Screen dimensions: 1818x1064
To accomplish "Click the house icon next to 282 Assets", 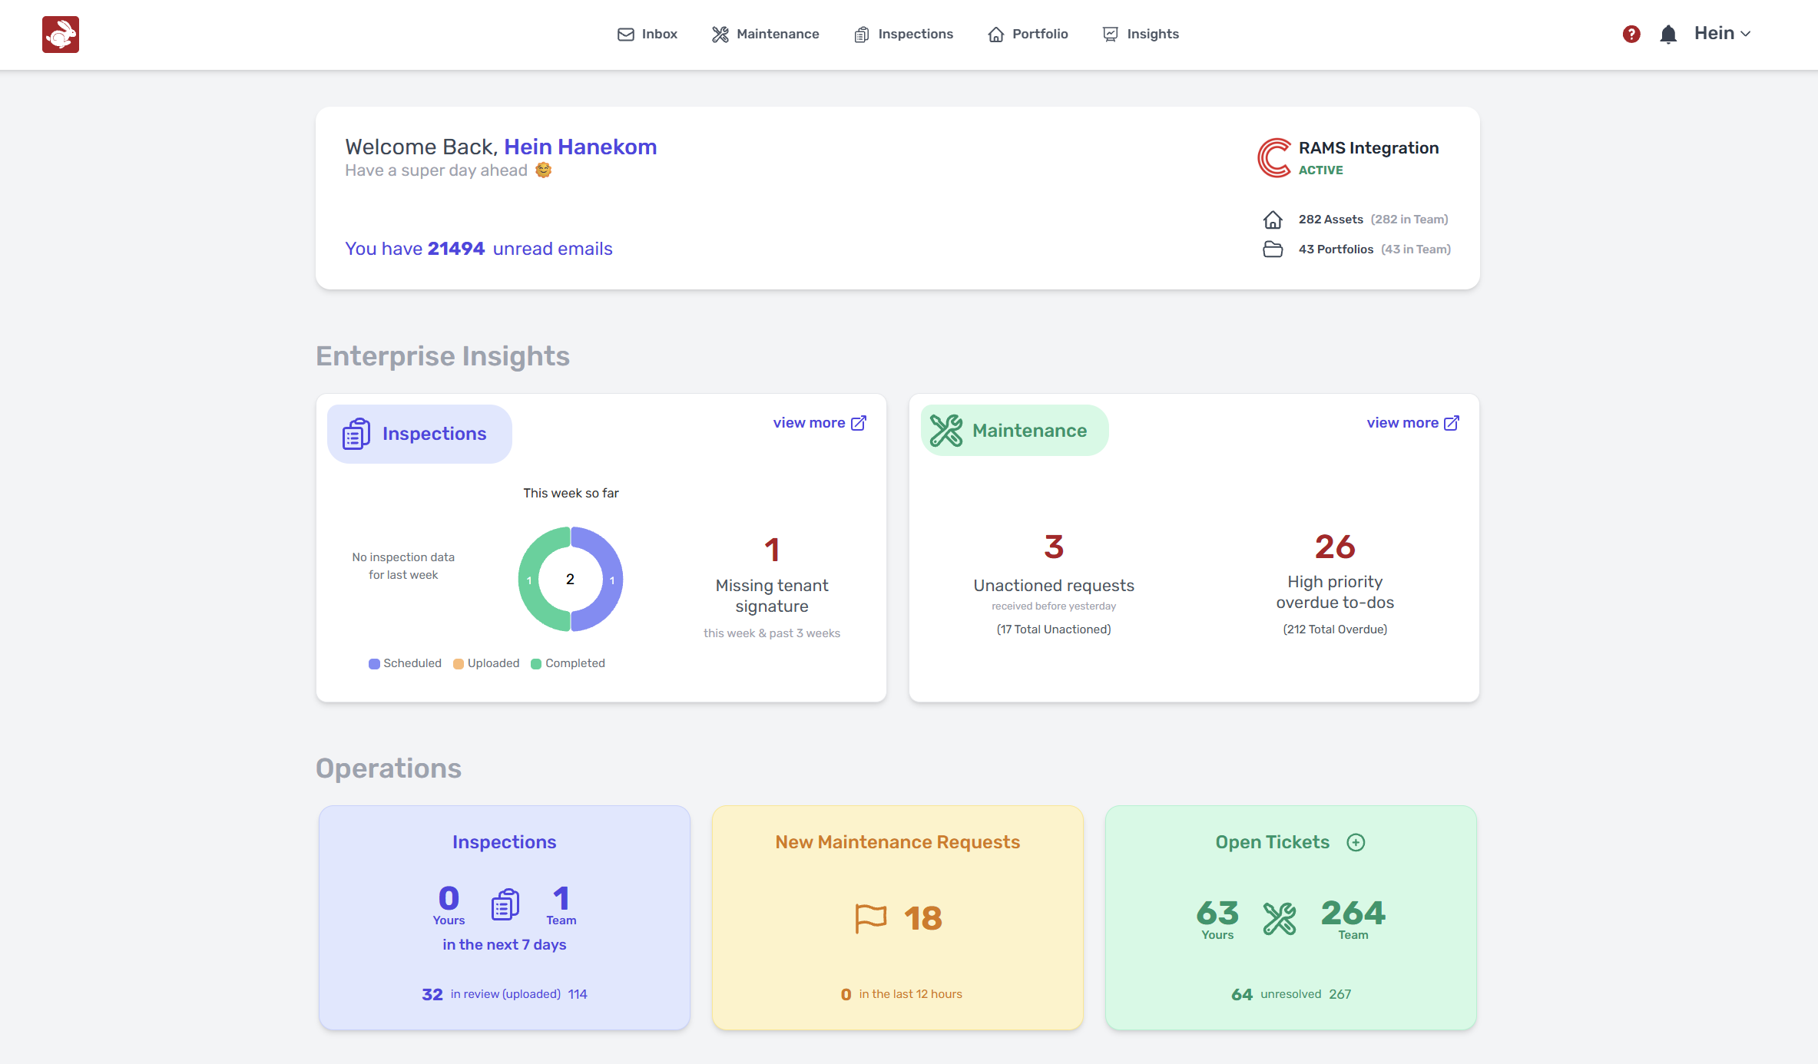I will pos(1273,220).
